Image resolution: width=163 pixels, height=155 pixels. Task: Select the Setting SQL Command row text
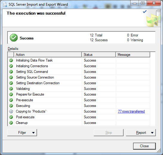pos(32,72)
